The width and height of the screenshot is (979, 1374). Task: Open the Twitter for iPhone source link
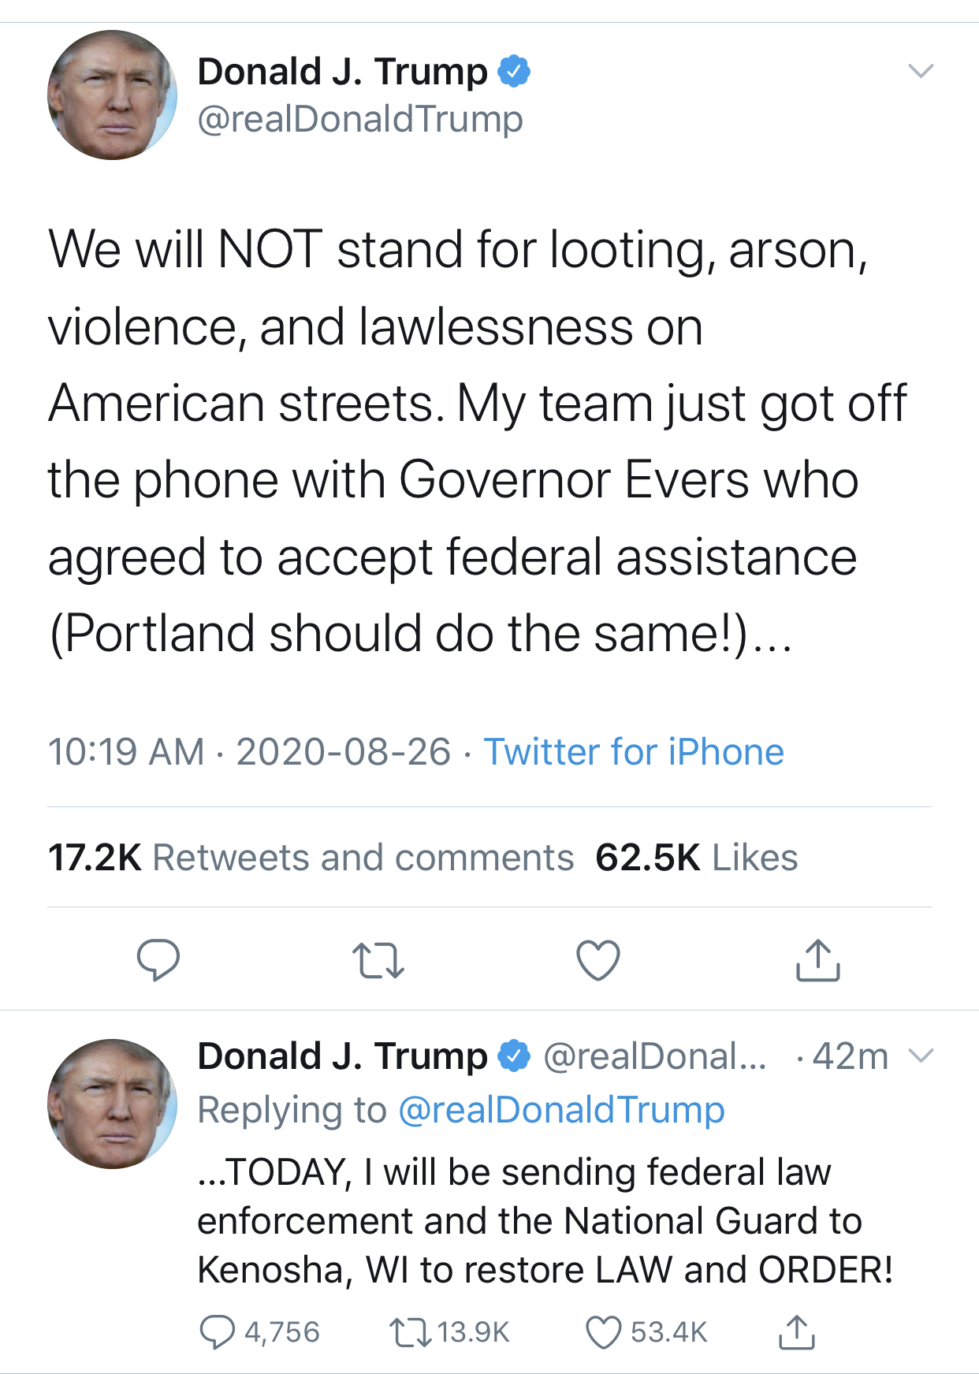pyautogui.click(x=634, y=752)
